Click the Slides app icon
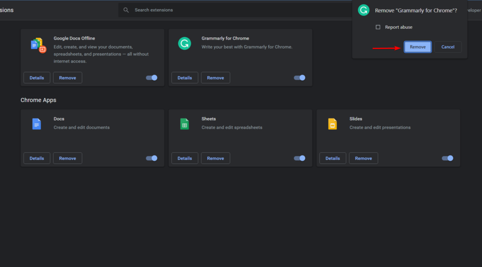Screen dimensions: 482x267 click(x=332, y=124)
